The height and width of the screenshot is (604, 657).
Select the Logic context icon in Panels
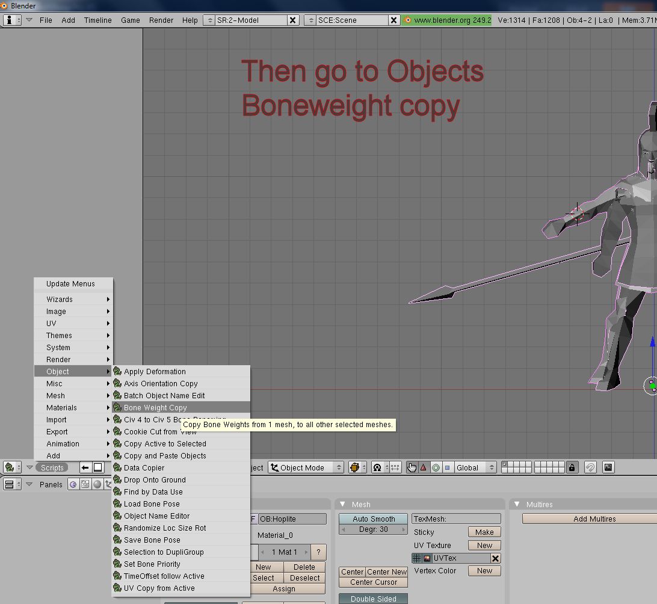73,485
